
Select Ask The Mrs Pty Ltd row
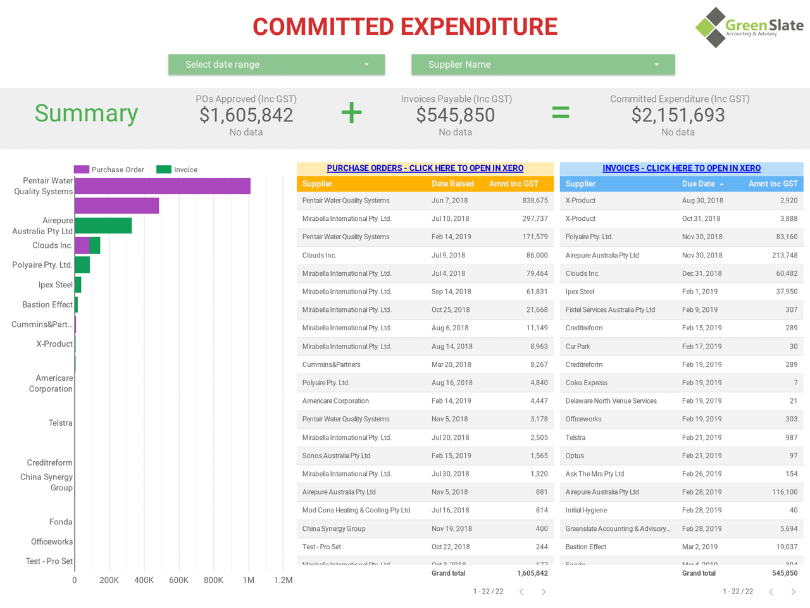[x=682, y=474]
